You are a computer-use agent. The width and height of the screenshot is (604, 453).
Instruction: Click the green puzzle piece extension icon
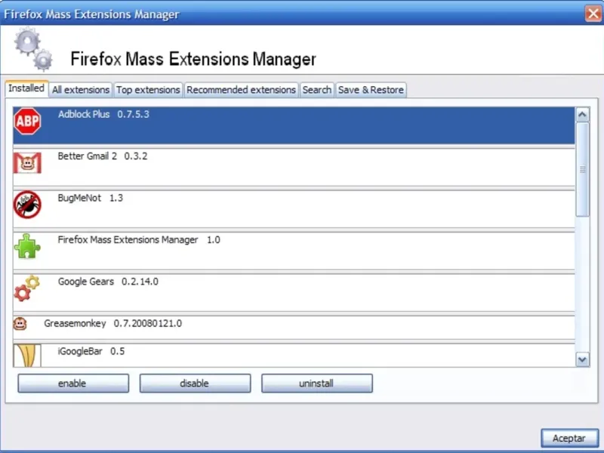click(x=27, y=246)
